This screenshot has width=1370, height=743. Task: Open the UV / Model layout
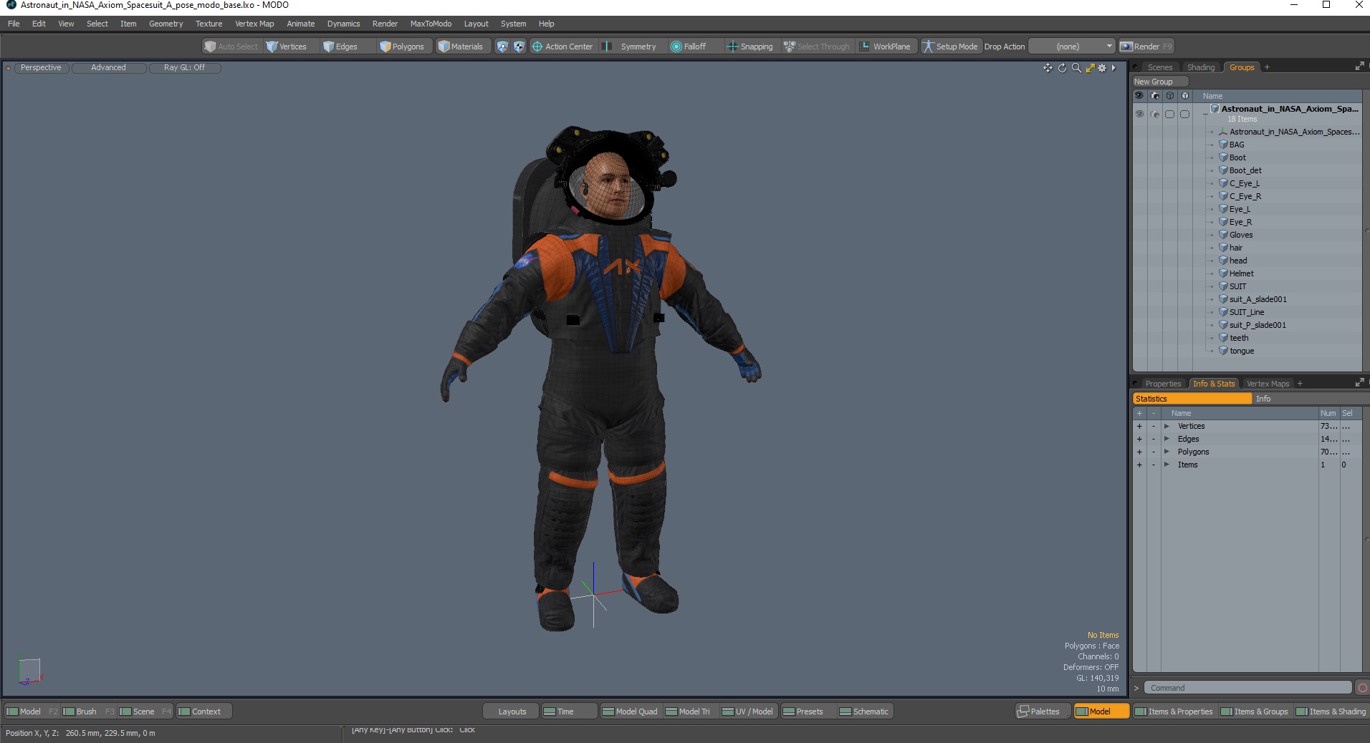tap(747, 712)
